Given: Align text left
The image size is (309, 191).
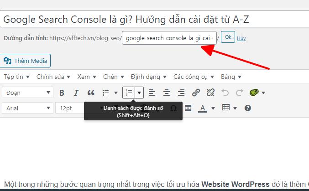Looking at the screenshot, I should 152,93.
